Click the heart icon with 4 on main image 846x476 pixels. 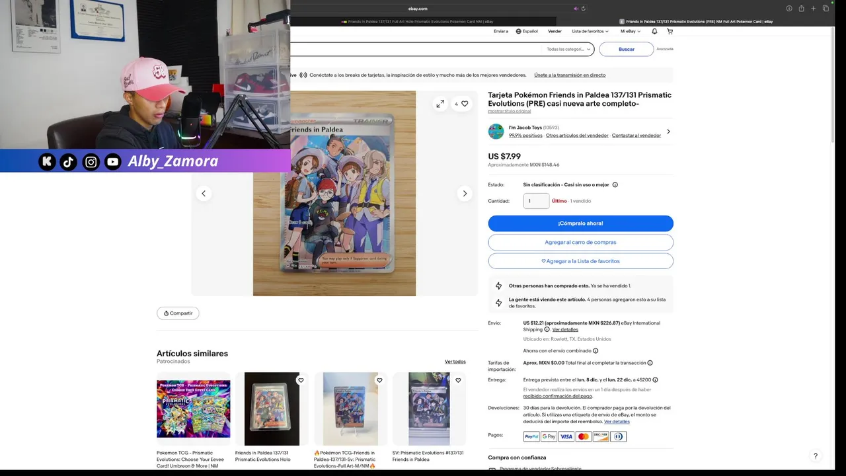(x=461, y=104)
